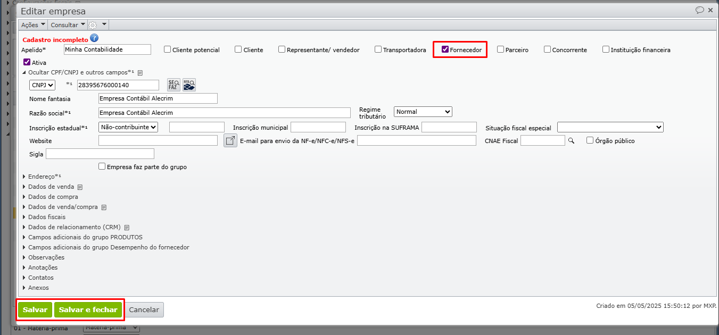This screenshot has height=335, width=719.
Task: Click the Cancelar button
Action: coord(144,309)
